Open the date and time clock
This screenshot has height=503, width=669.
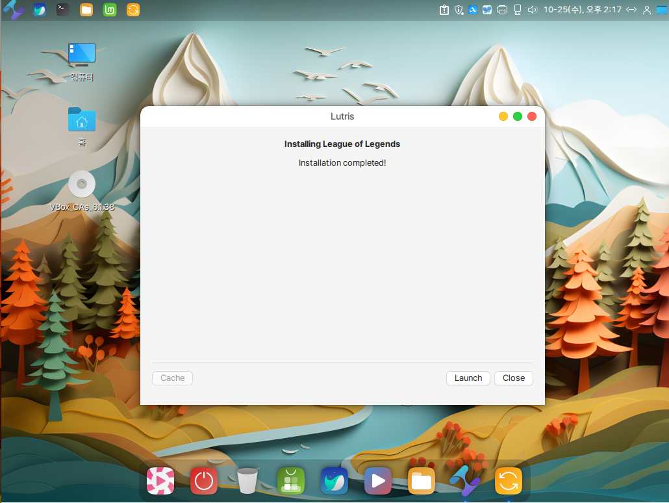[x=582, y=10]
